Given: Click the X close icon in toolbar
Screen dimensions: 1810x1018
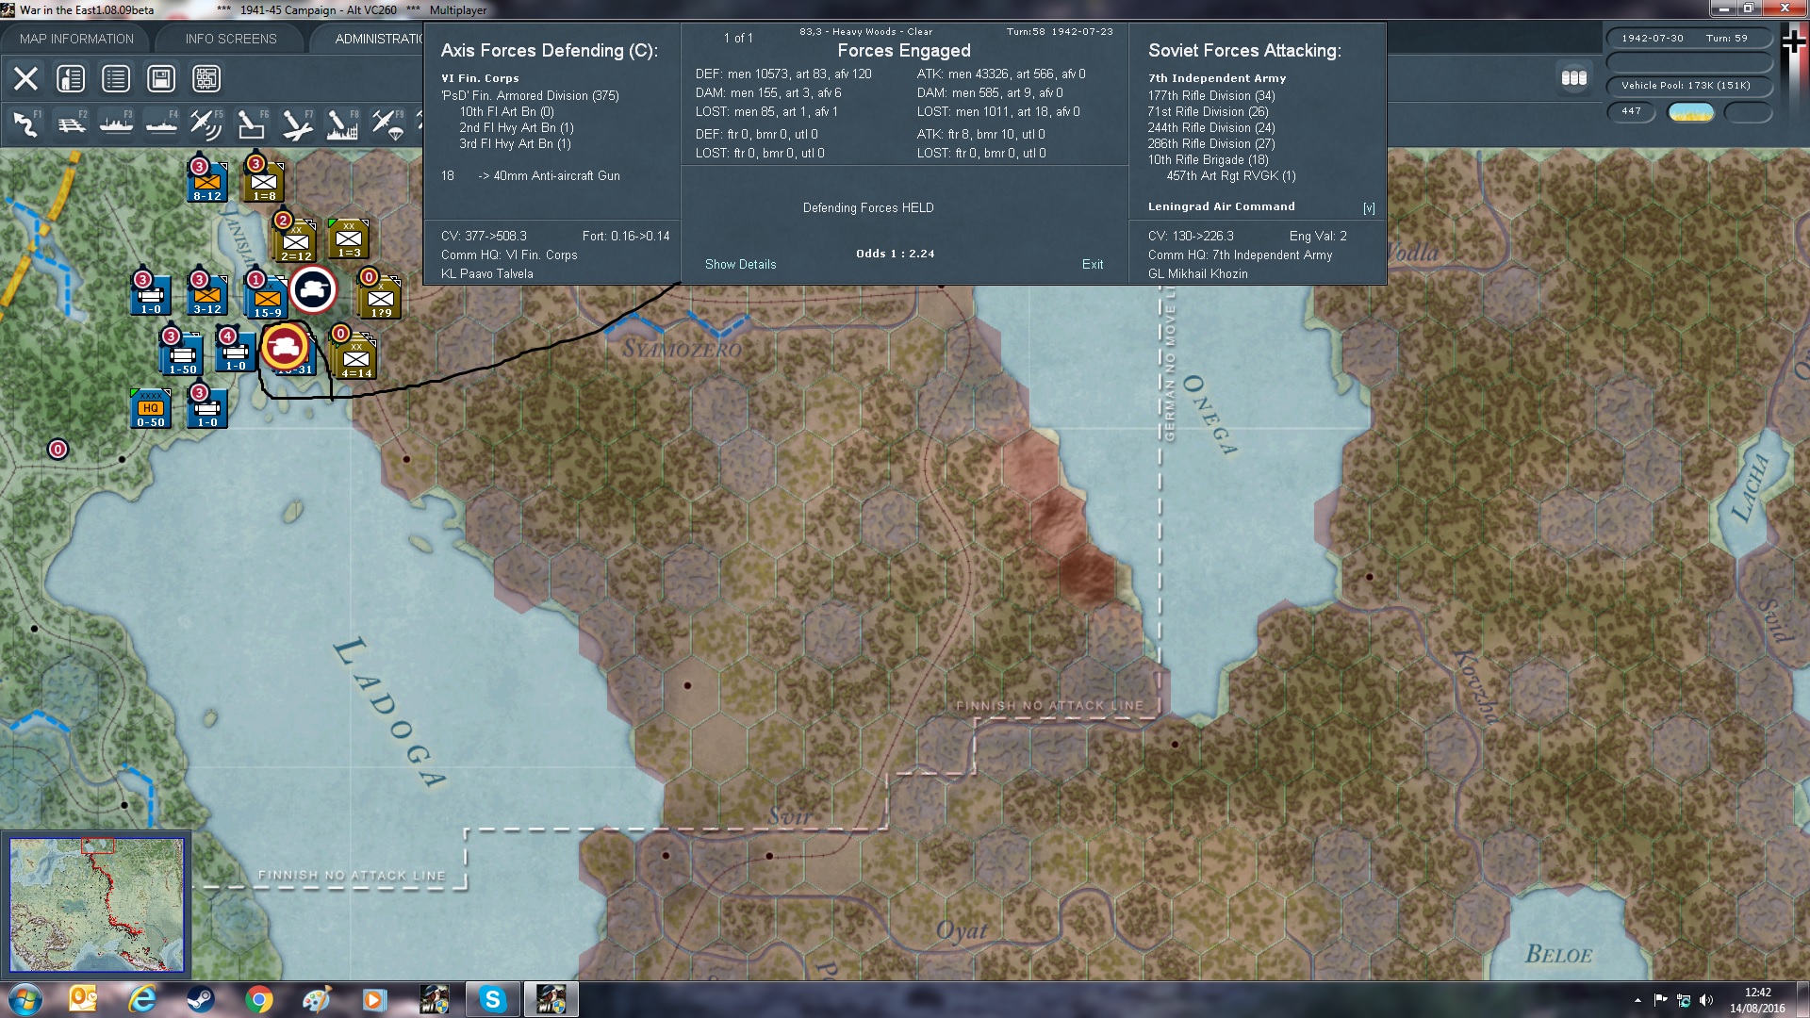Looking at the screenshot, I should pyautogui.click(x=25, y=79).
